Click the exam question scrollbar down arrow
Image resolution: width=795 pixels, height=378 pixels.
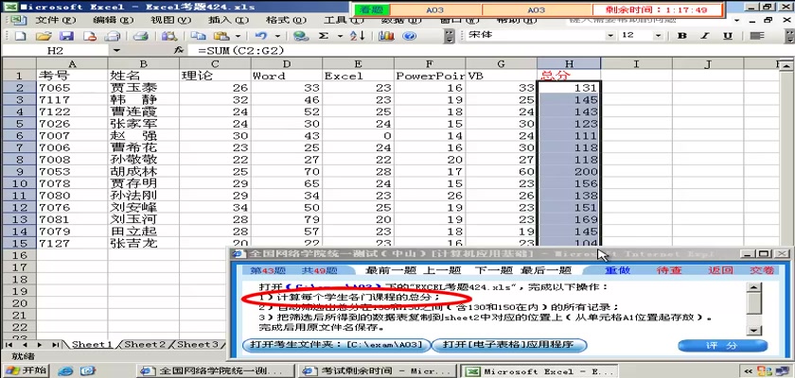point(755,331)
